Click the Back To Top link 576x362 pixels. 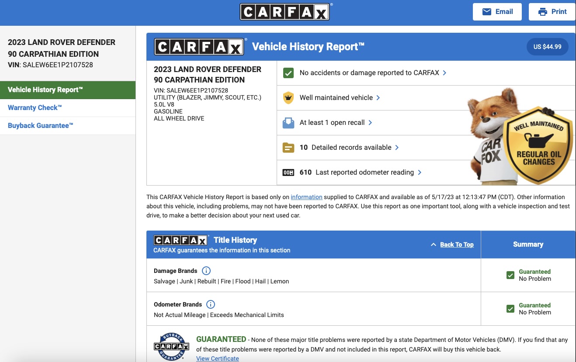457,245
